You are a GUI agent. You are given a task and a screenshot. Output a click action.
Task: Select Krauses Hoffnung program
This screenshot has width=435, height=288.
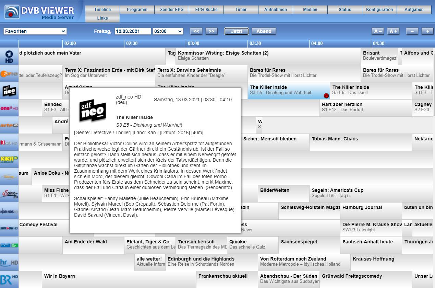tap(392, 262)
